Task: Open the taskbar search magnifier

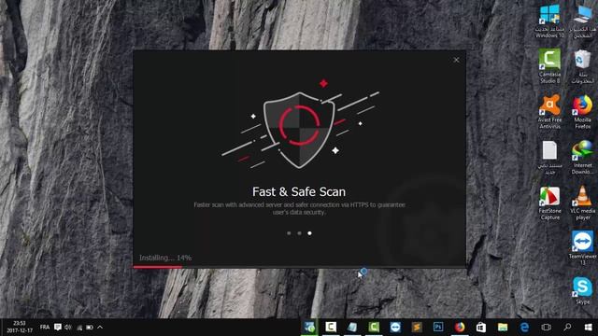Action: pos(567,328)
